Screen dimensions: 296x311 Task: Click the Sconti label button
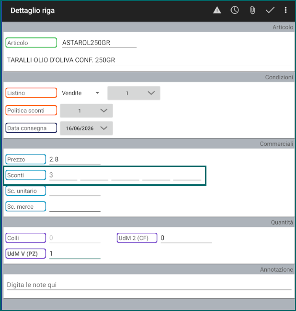pos(26,175)
